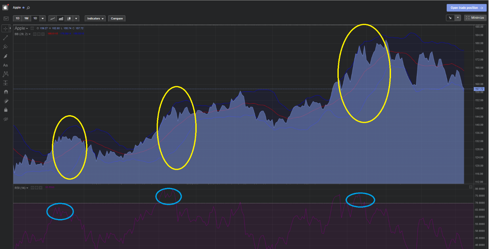
Task: Toggle lock on all drawings
Action: click(x=5, y=110)
